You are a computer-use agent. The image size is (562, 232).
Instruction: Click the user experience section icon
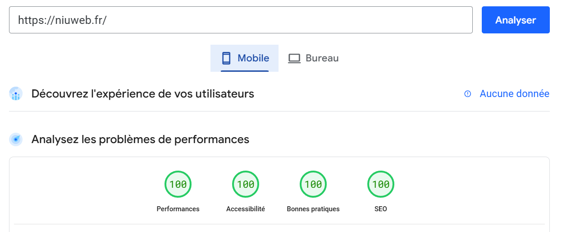(x=16, y=94)
